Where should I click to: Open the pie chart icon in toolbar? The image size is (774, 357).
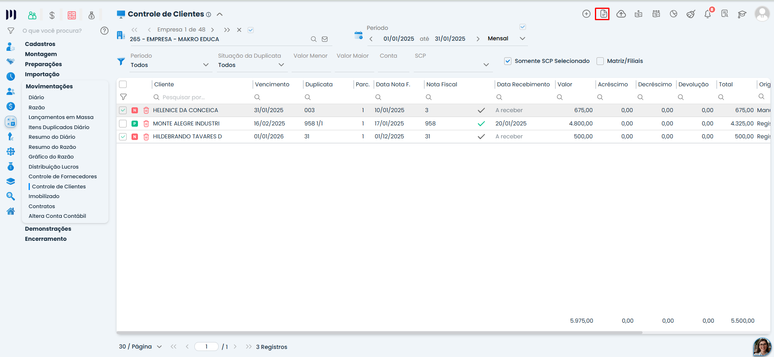674,14
